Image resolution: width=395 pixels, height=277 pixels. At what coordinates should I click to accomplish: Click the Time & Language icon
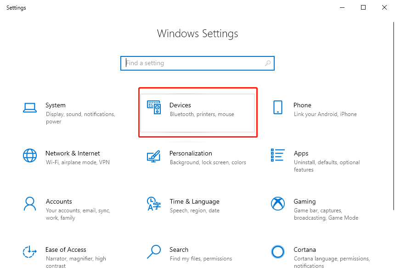point(154,204)
